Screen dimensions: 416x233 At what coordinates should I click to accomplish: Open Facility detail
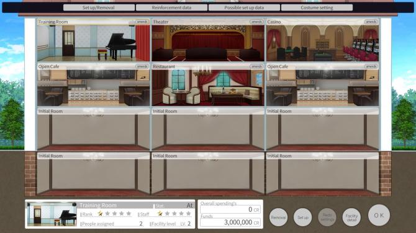[x=351, y=218]
